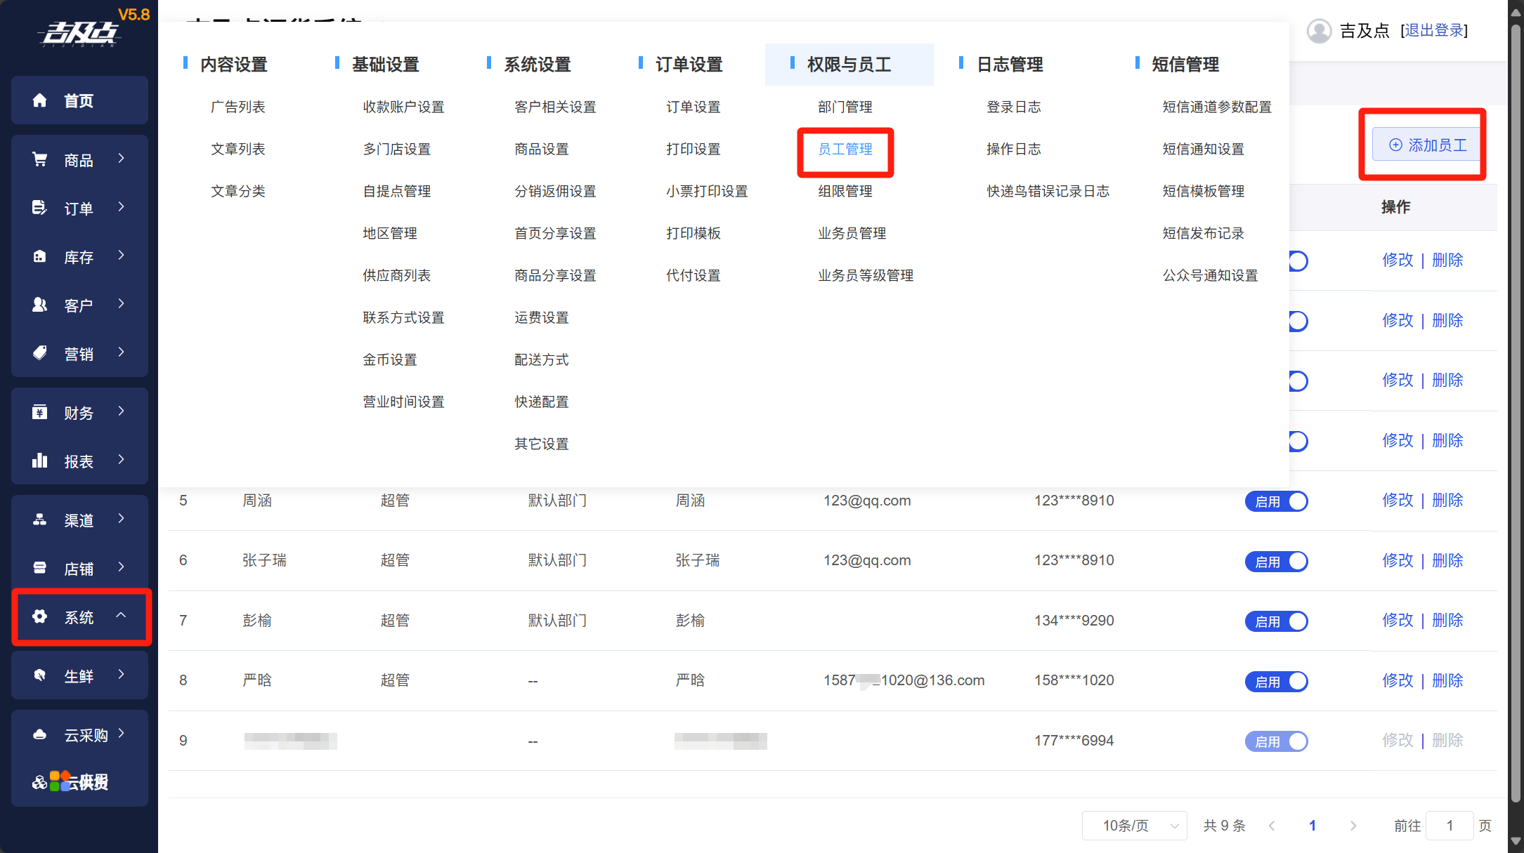
Task: Expand the 渠道 sidebar menu chevron
Action: tap(122, 519)
